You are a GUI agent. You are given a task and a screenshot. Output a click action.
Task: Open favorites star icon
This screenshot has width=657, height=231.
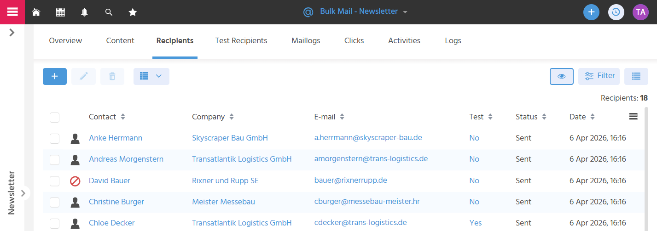pos(133,12)
